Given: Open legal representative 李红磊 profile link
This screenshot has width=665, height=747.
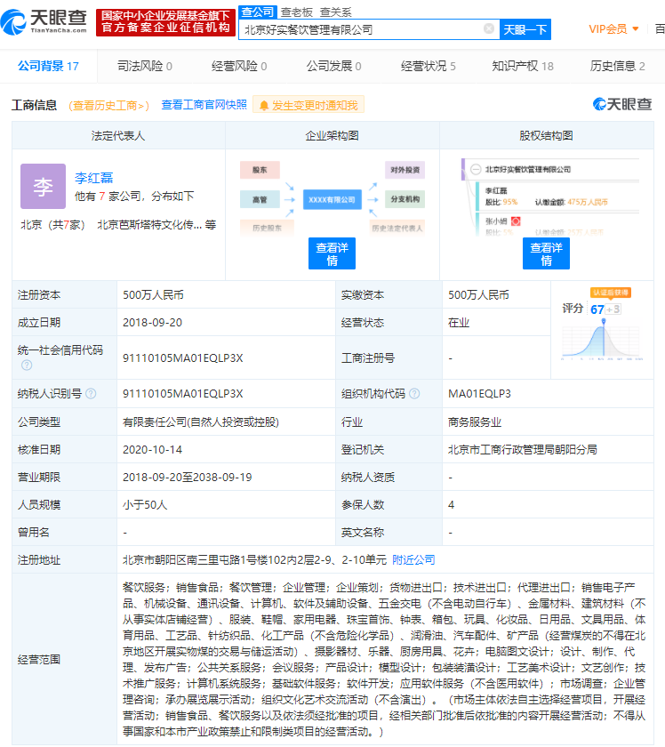Looking at the screenshot, I should tap(94, 178).
